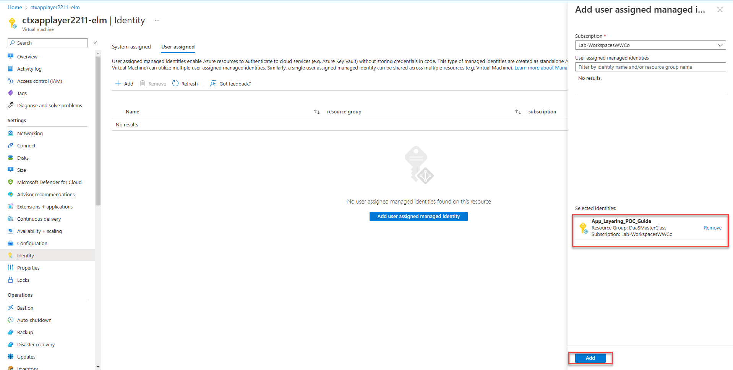Click the Configuration toolbox icon

(11, 243)
